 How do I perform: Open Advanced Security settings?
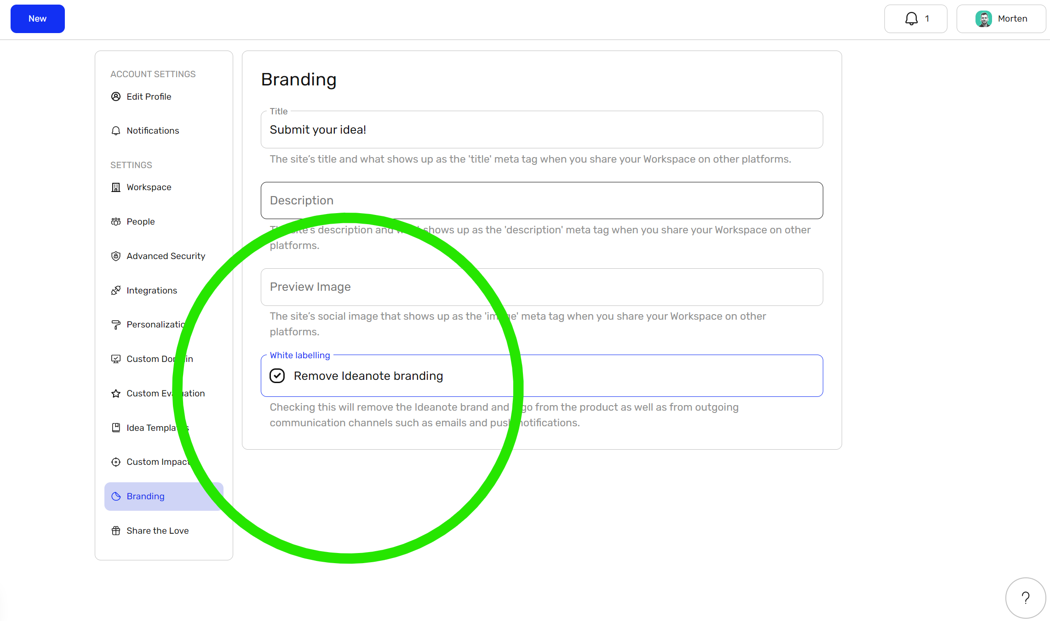[164, 256]
